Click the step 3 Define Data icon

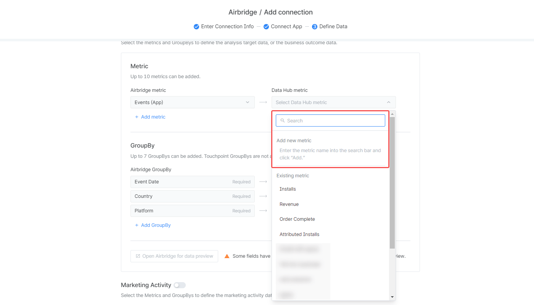[x=315, y=27]
